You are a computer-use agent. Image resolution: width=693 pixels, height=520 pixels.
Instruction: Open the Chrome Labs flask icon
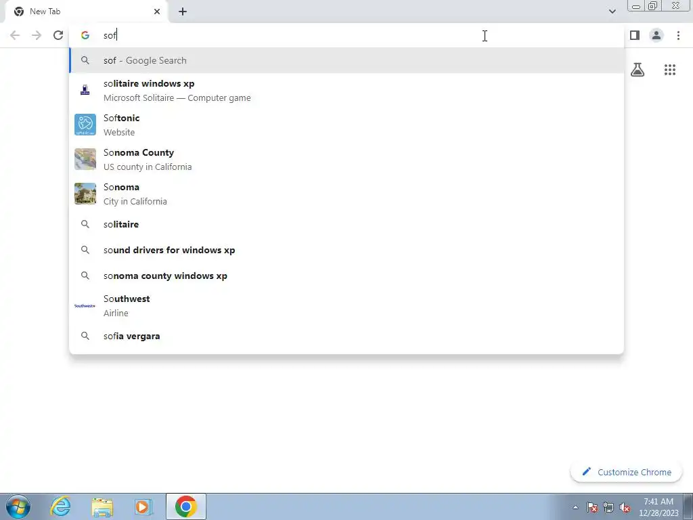click(638, 70)
